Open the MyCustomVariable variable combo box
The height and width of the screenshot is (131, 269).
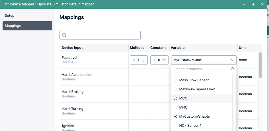click(x=204, y=60)
